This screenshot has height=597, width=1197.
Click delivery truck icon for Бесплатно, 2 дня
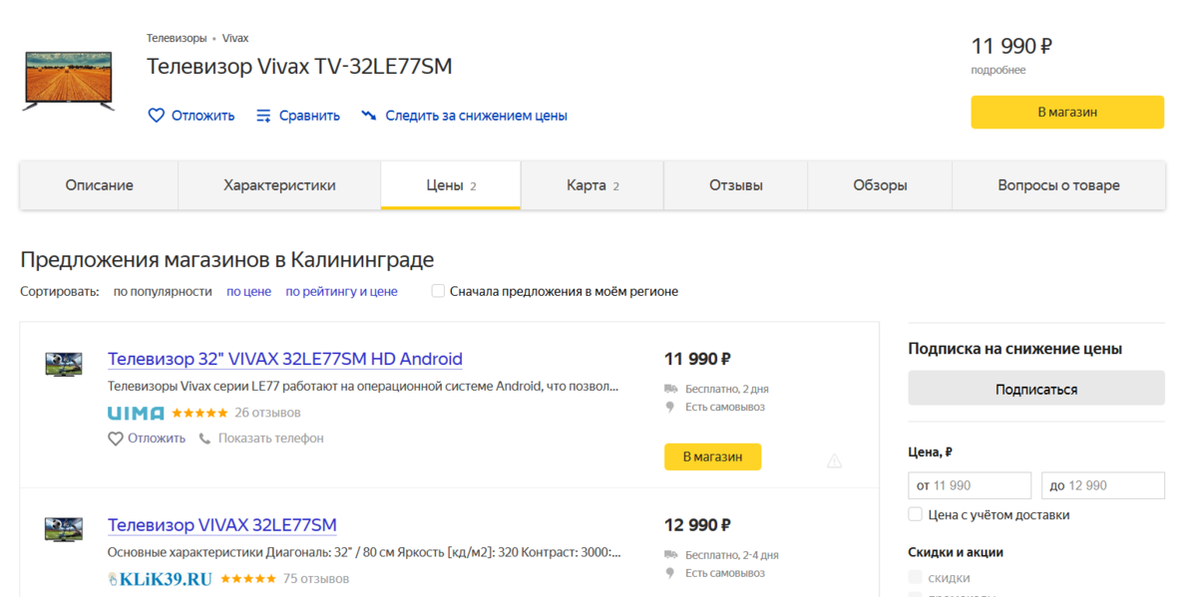[671, 389]
